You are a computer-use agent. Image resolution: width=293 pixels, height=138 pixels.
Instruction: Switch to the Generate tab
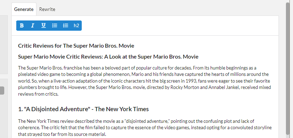pyautogui.click(x=24, y=9)
